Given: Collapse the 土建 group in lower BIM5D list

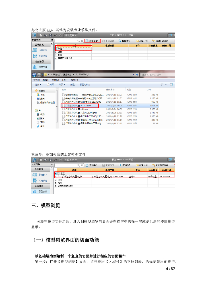Looking at the screenshot, I should (58, 174).
